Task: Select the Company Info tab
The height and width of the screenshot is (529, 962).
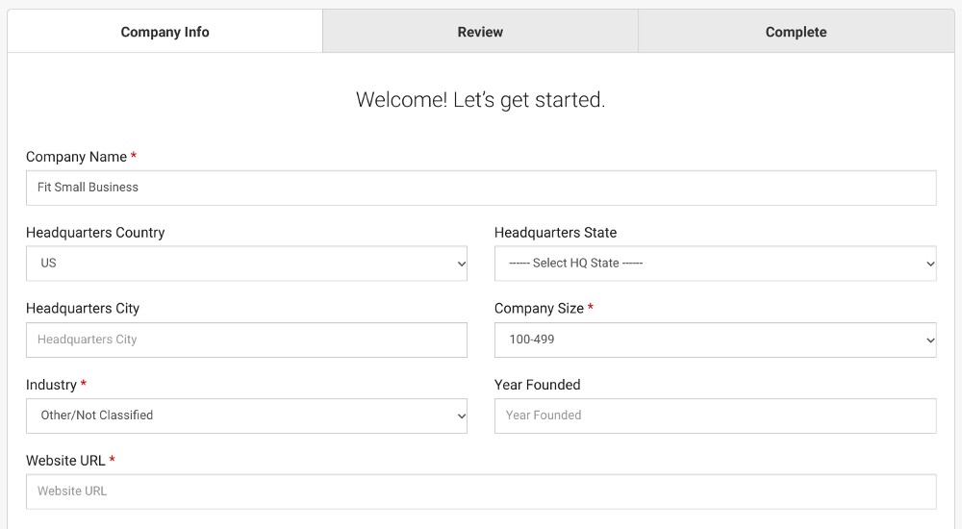Action: click(165, 32)
